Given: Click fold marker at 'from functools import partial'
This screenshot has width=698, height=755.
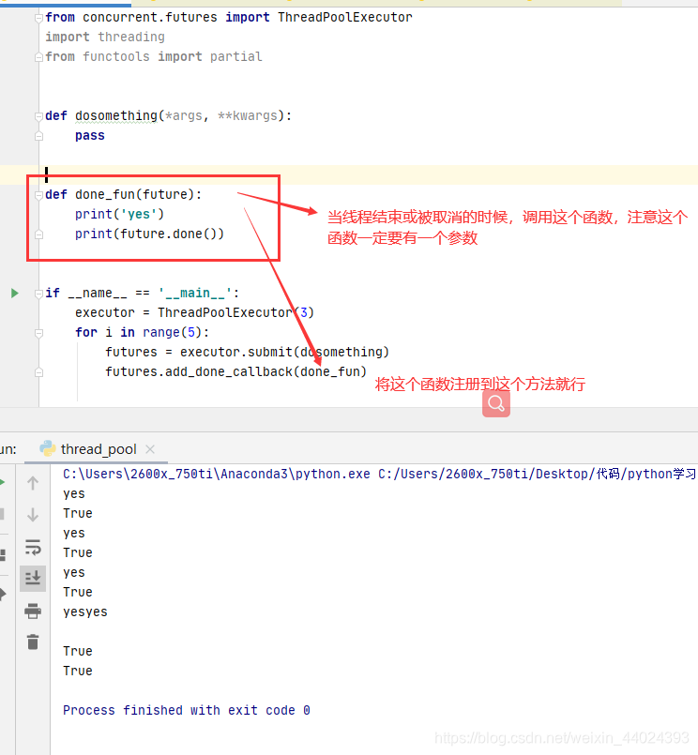Looking at the screenshot, I should pyautogui.click(x=39, y=57).
